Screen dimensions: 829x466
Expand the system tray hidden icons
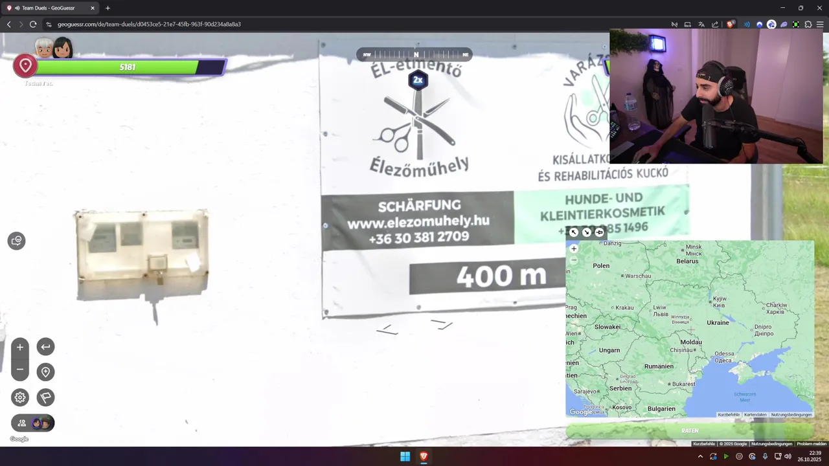click(700, 456)
